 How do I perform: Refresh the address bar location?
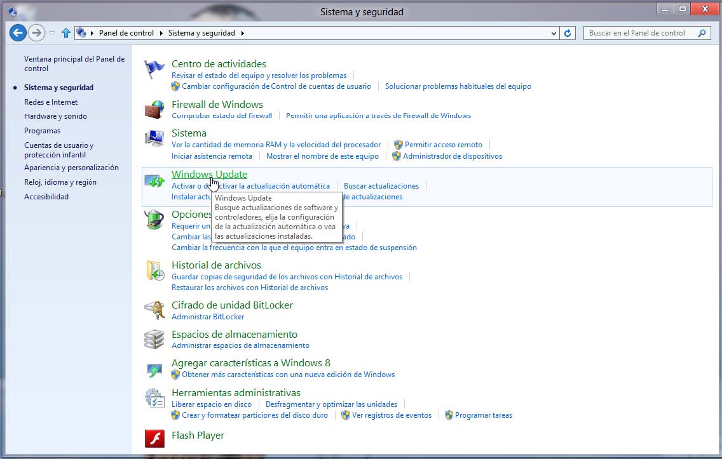pyautogui.click(x=568, y=33)
